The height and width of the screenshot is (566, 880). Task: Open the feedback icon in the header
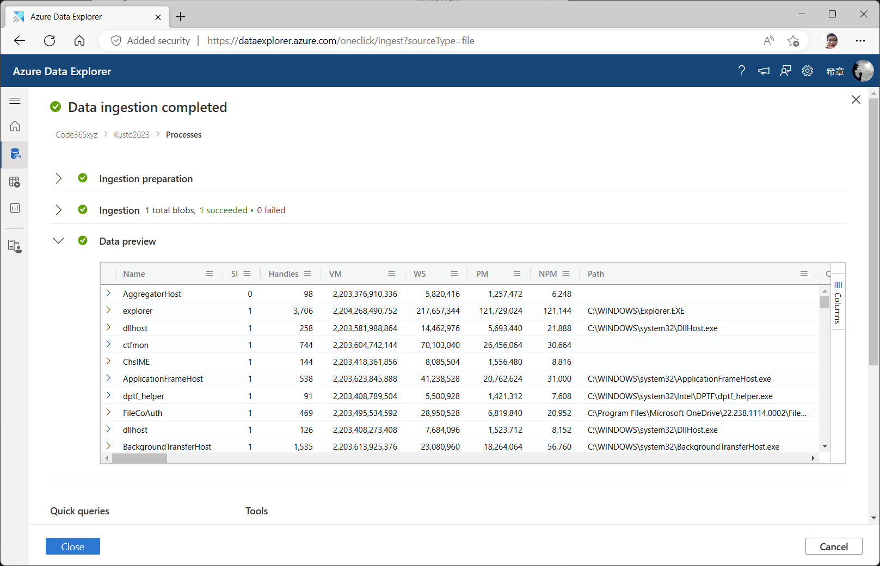785,71
